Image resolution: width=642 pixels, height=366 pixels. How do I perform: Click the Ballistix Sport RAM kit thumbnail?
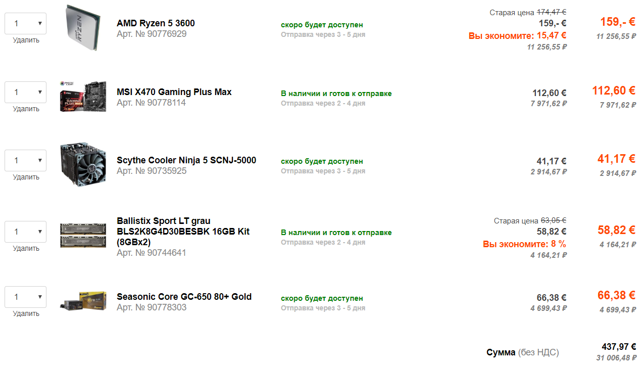click(83, 235)
